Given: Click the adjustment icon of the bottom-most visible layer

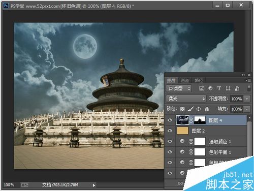Looking at the screenshot, I should (182, 173).
